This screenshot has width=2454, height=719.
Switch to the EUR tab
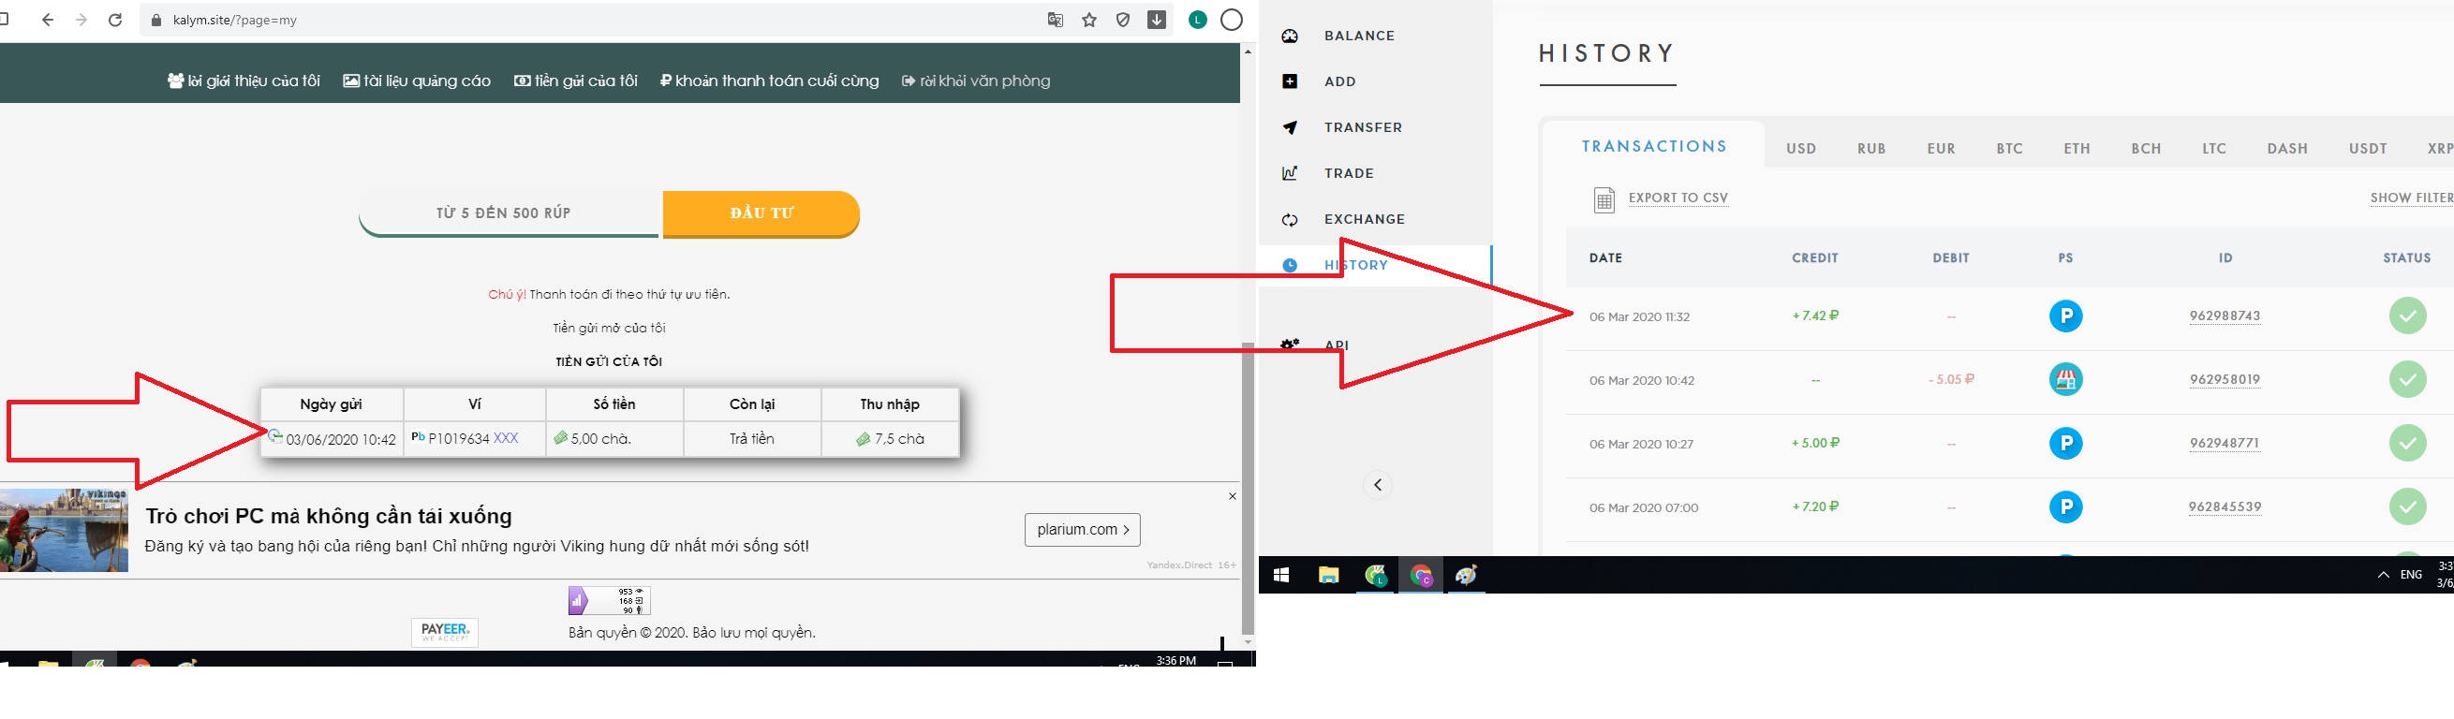1942,149
